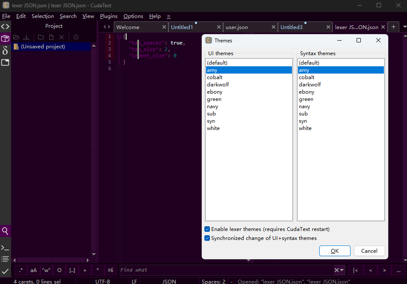
Task: Show the Project panel icon
Action: pos(5,38)
